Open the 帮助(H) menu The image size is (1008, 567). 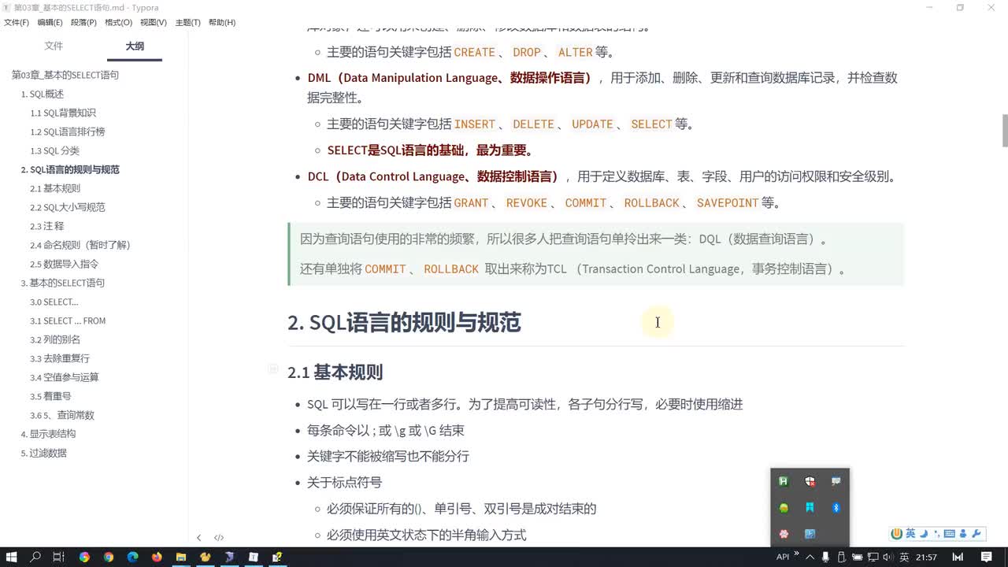click(x=222, y=22)
